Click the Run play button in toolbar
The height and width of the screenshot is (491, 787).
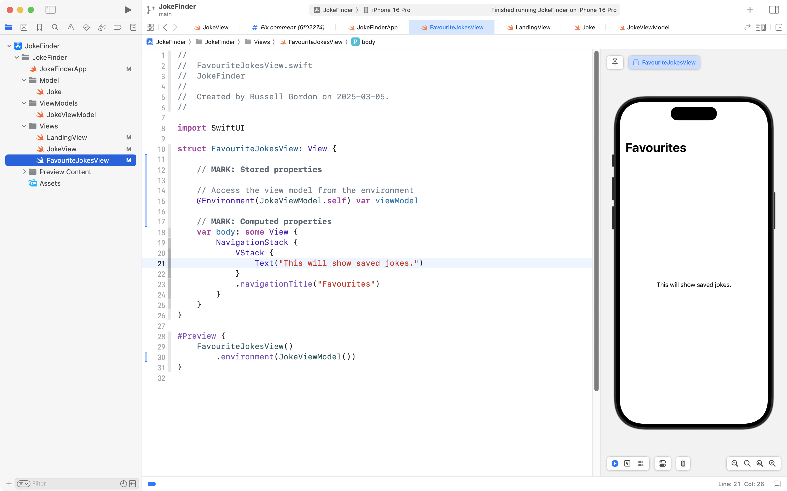[128, 10]
